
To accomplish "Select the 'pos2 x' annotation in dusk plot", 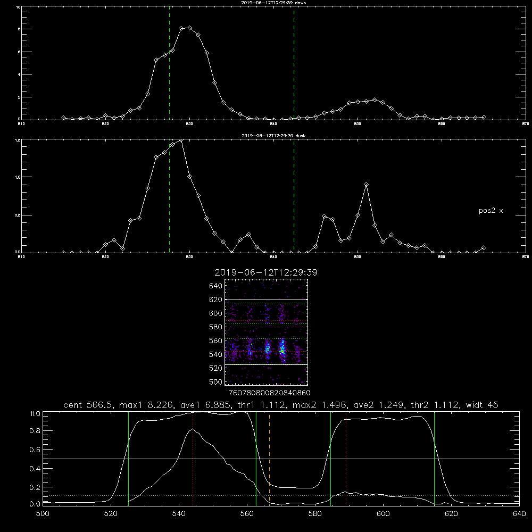I will (491, 211).
